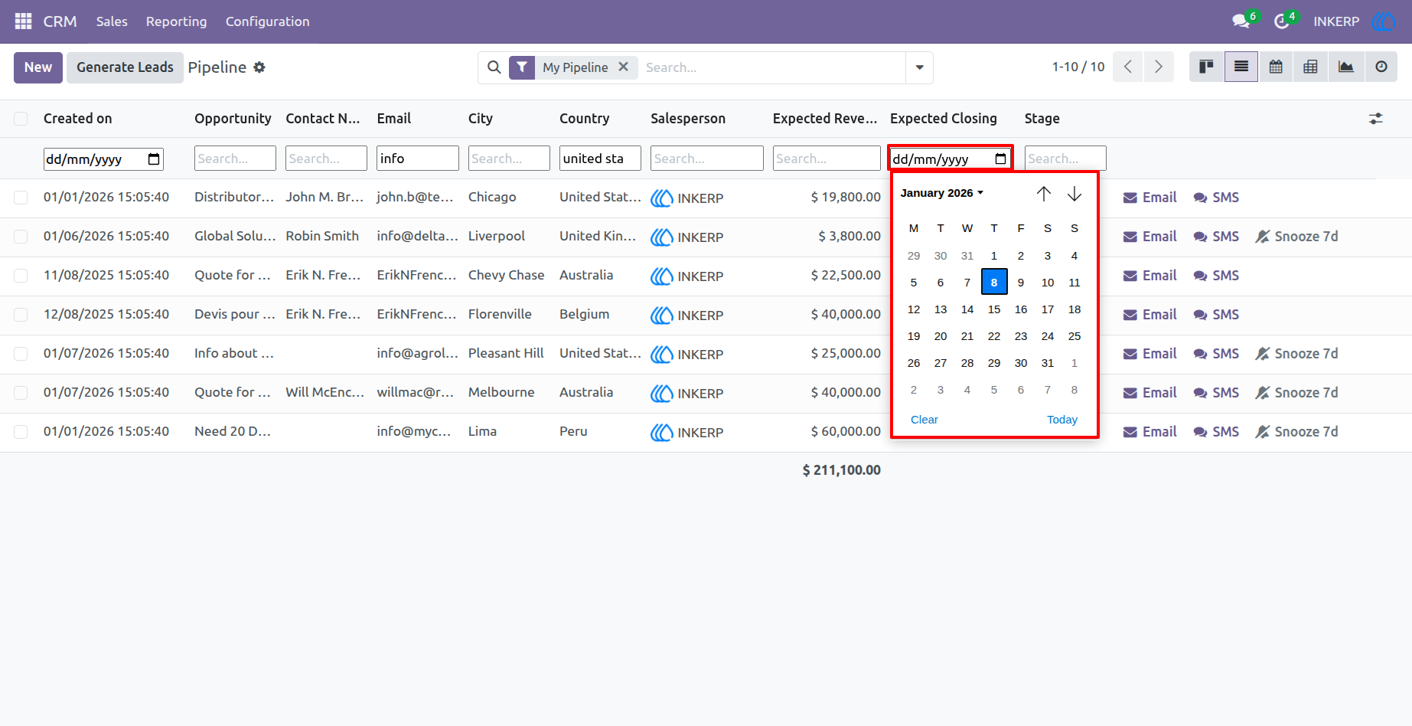Image resolution: width=1412 pixels, height=726 pixels.
Task: Show next month in date picker
Action: coord(1074,194)
